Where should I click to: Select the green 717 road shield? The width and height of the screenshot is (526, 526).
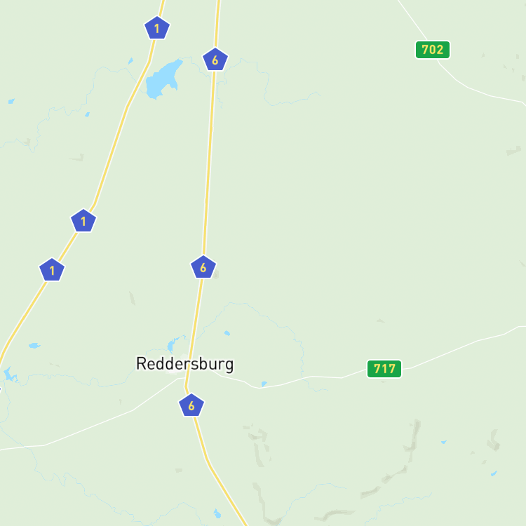coord(384,369)
